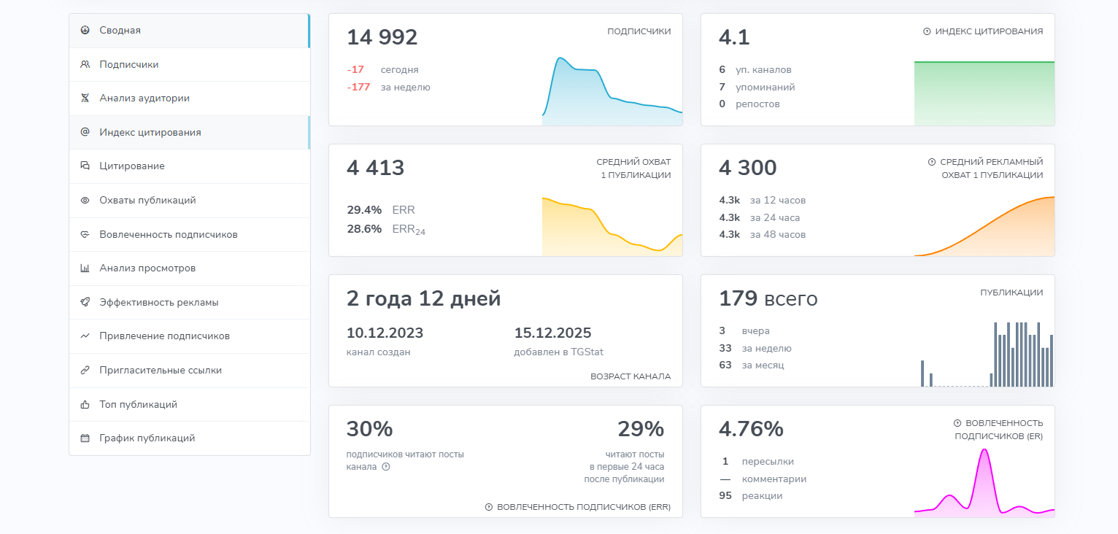Click the Эффективность рекламы rocket icon

point(85,302)
